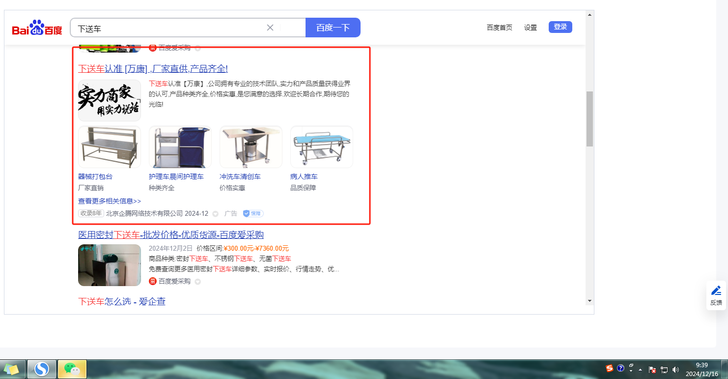
Task: Click the blue help question mark tray icon
Action: coord(620,368)
